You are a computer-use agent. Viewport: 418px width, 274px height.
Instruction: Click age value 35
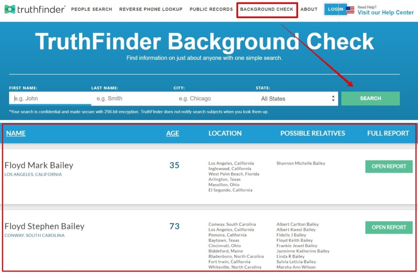[x=174, y=166]
